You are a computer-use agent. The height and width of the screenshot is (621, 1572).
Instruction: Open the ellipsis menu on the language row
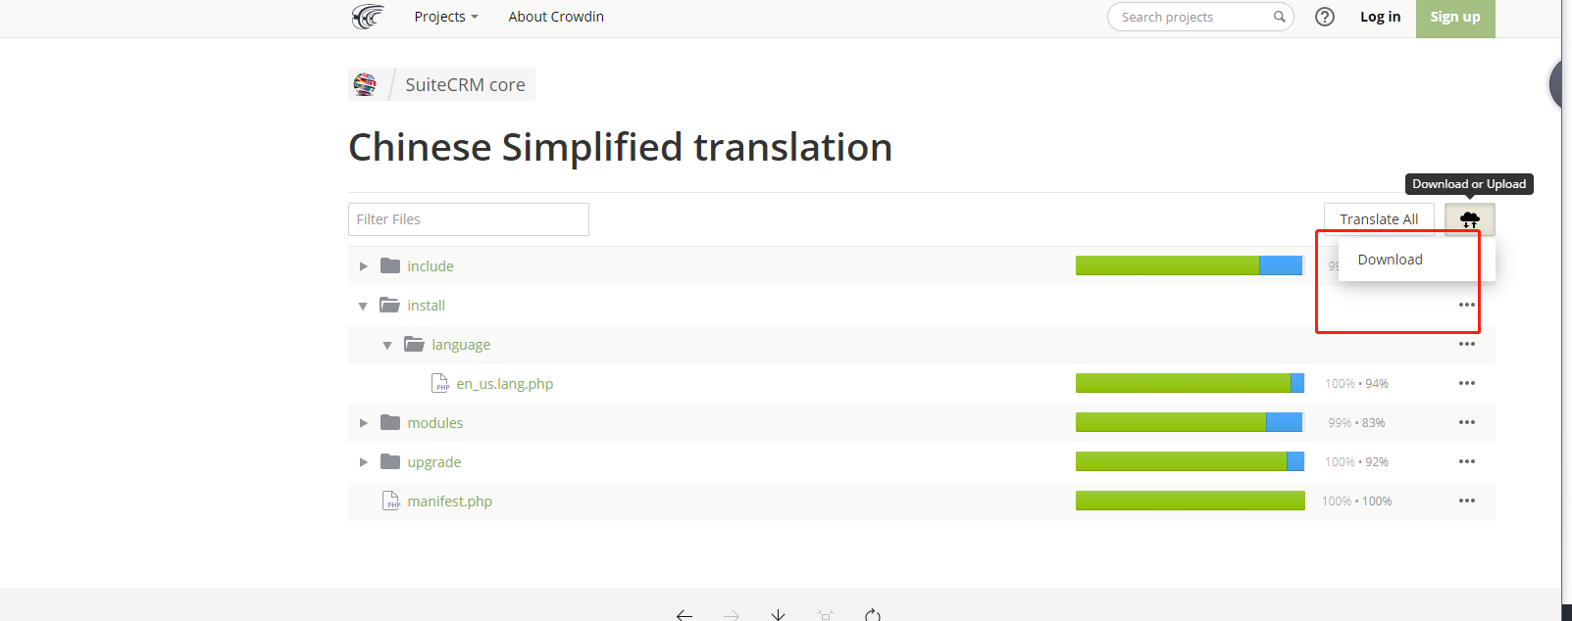[1467, 344]
